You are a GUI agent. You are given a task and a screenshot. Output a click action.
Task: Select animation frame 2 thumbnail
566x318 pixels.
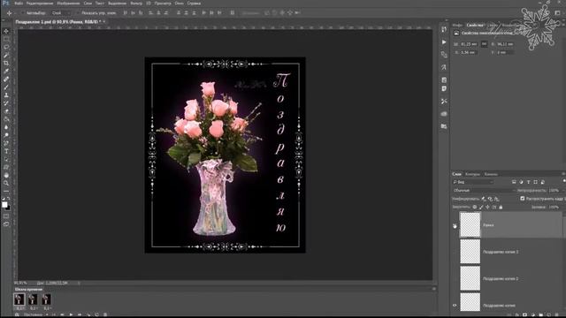[x=33, y=299]
